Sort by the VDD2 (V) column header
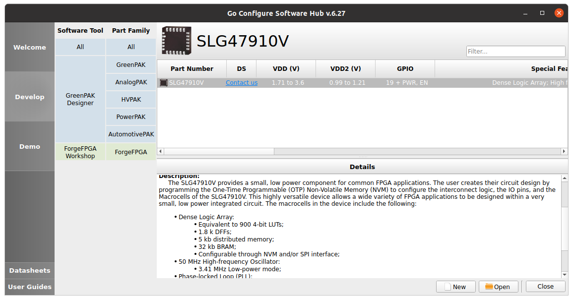This screenshot has width=573, height=300. (346, 69)
